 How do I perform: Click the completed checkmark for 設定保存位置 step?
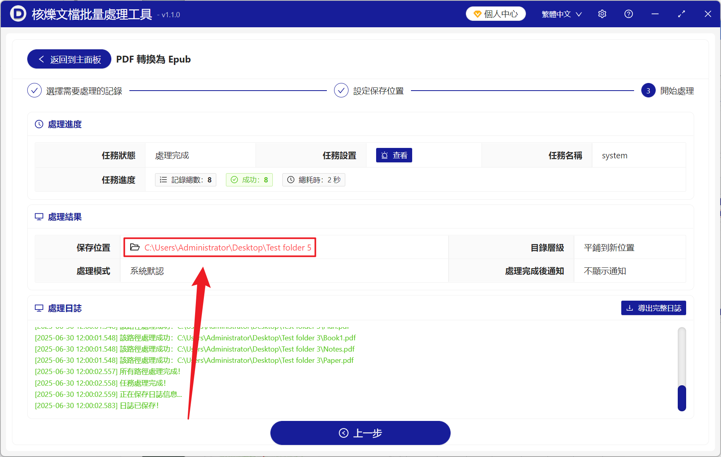tap(341, 90)
